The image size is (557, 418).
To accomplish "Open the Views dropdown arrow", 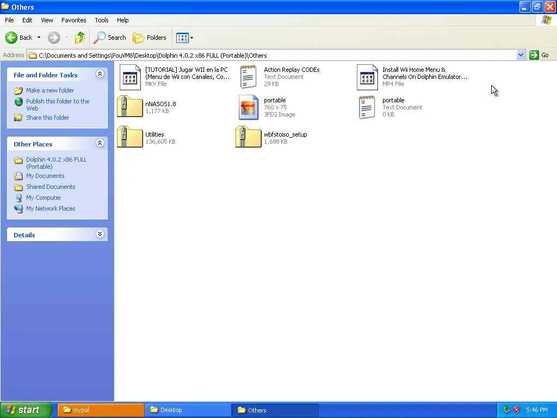I will point(192,38).
